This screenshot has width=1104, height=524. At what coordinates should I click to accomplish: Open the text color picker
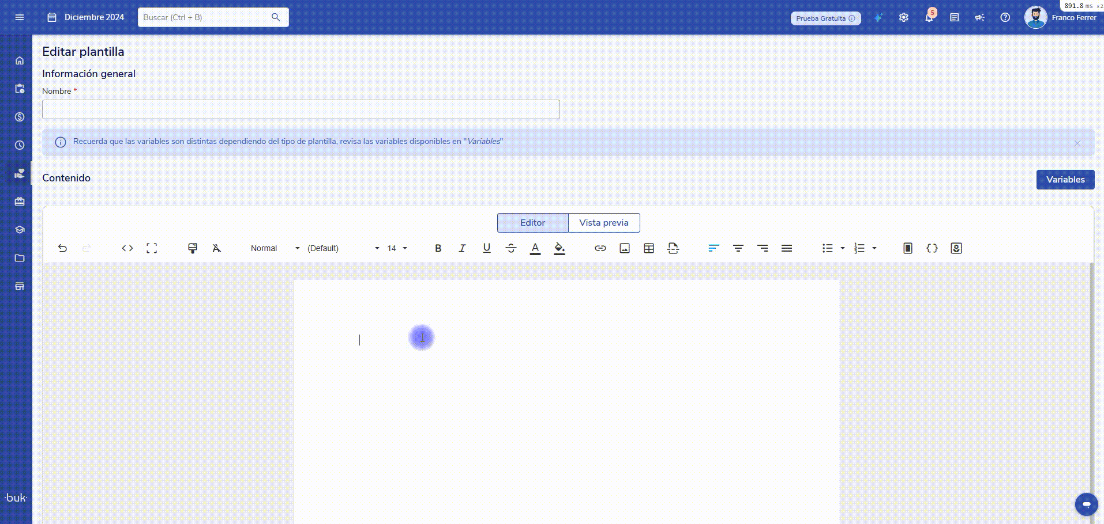[x=535, y=248]
